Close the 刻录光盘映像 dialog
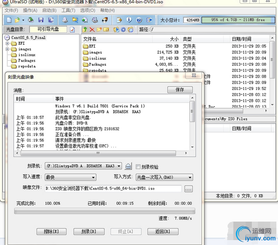Viewport: 278px width, 245px height. [x=194, y=76]
